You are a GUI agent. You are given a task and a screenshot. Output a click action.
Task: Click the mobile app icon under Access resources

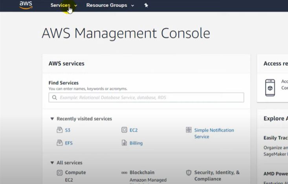270,88
